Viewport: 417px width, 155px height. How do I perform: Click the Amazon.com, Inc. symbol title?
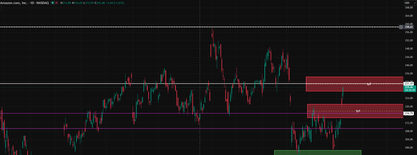(x=14, y=3)
